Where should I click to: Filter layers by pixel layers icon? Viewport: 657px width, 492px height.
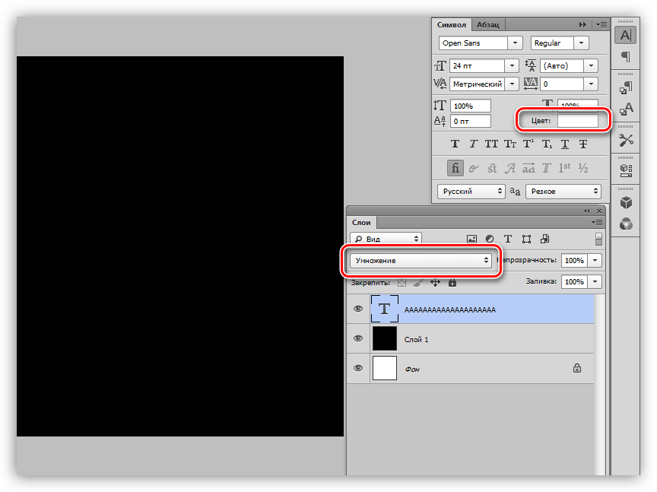coord(471,239)
